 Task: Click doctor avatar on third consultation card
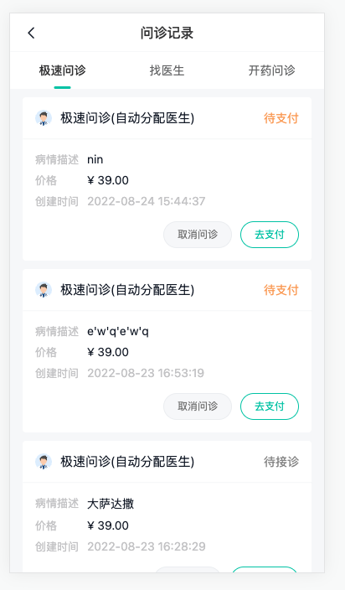coord(44,462)
